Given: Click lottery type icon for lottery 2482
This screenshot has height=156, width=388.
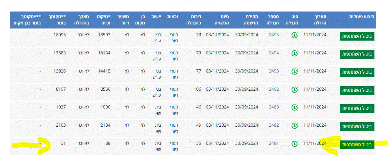Looking at the screenshot, I should click(294, 125).
